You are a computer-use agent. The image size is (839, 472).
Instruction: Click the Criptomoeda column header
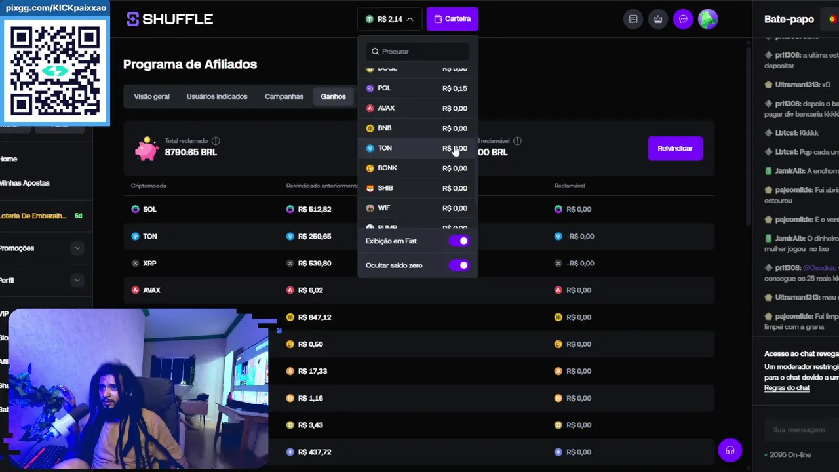pyautogui.click(x=149, y=186)
